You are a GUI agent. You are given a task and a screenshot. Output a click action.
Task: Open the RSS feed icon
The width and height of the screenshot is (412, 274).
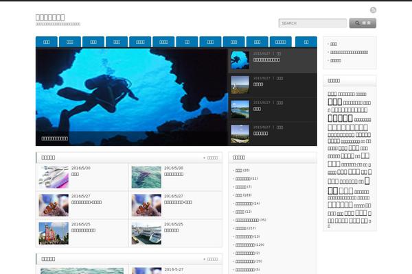click(x=373, y=10)
